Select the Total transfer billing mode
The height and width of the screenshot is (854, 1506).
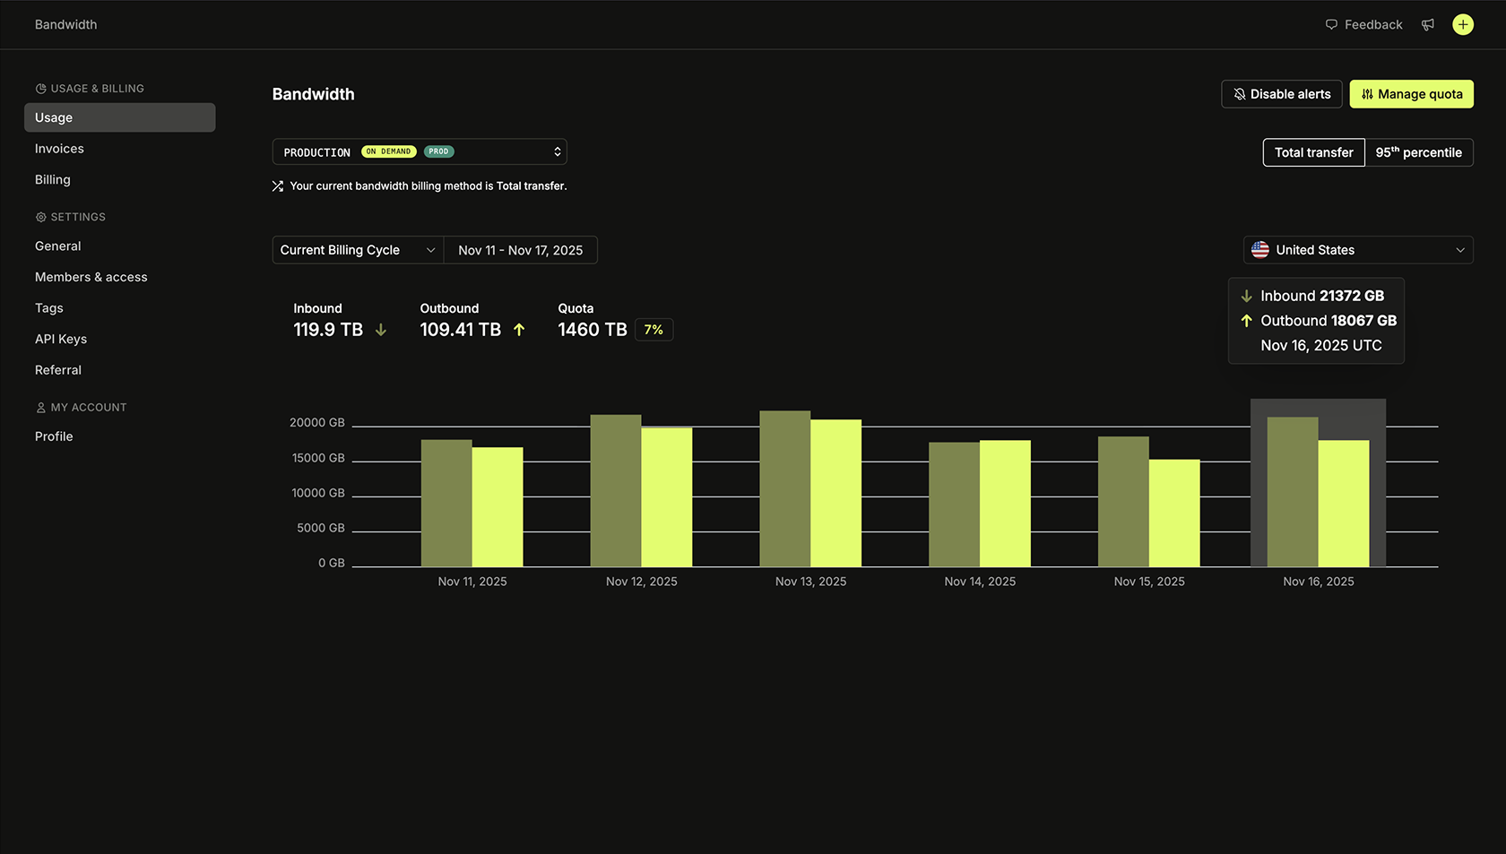(1313, 152)
